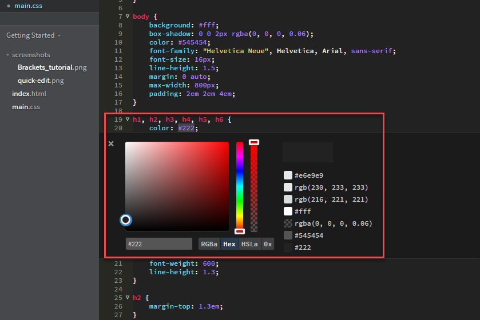
Task: Pick the rgba(0, 0, 0, 0.06) swatch
Action: (288, 223)
